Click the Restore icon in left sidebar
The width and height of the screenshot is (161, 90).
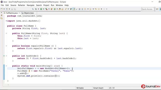(x=1, y=13)
